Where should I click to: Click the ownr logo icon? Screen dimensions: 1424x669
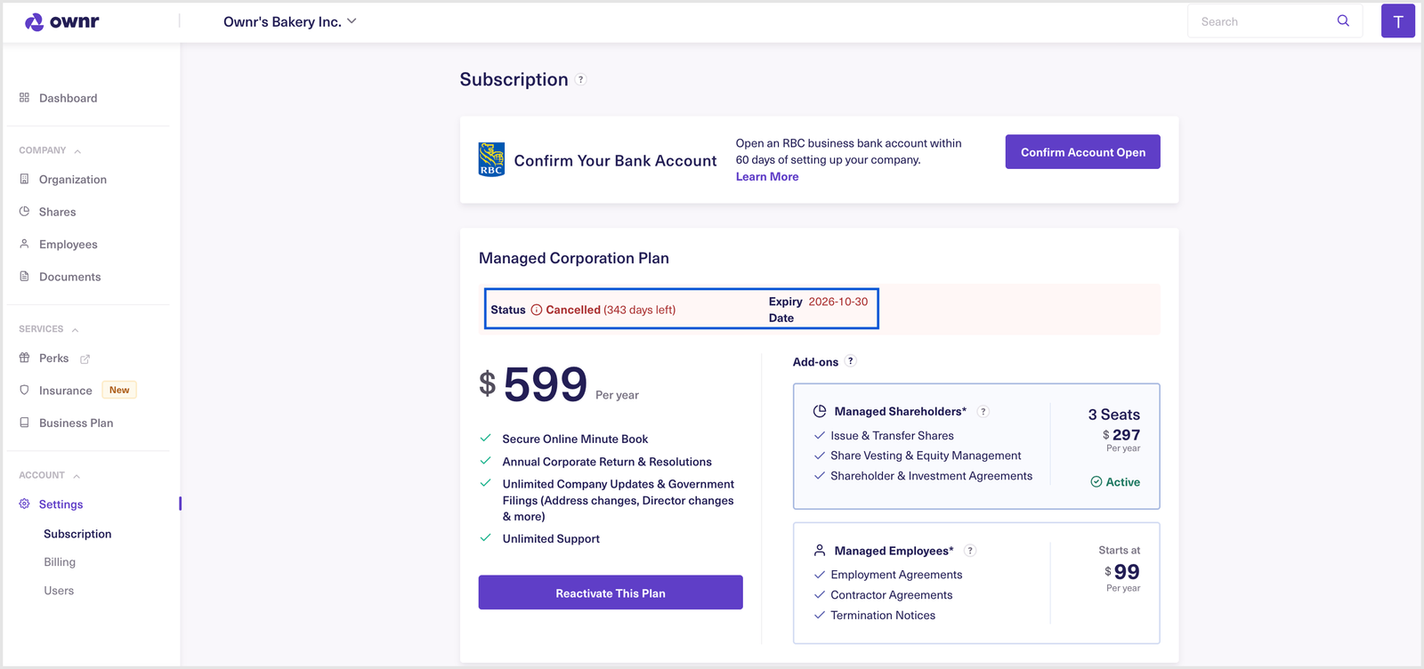point(34,22)
